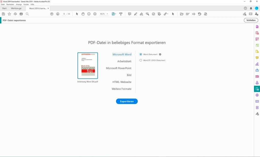
Task: Select Word 97-2003-Dokument radio button
Action: point(141,60)
